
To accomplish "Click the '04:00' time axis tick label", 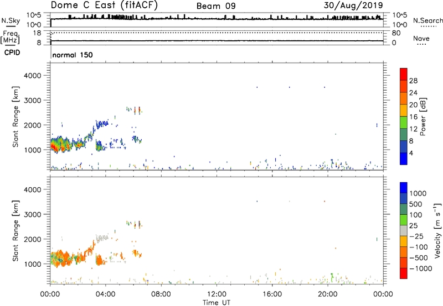I will [106, 294].
